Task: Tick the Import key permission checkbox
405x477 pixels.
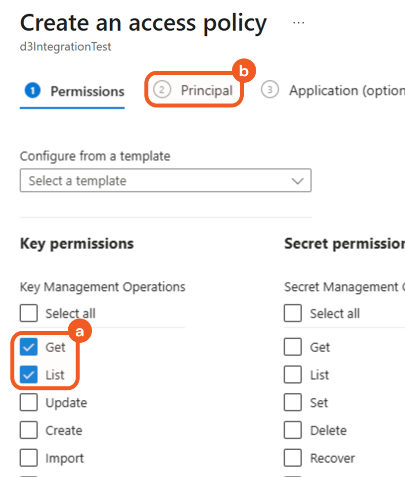Action: 29,458
